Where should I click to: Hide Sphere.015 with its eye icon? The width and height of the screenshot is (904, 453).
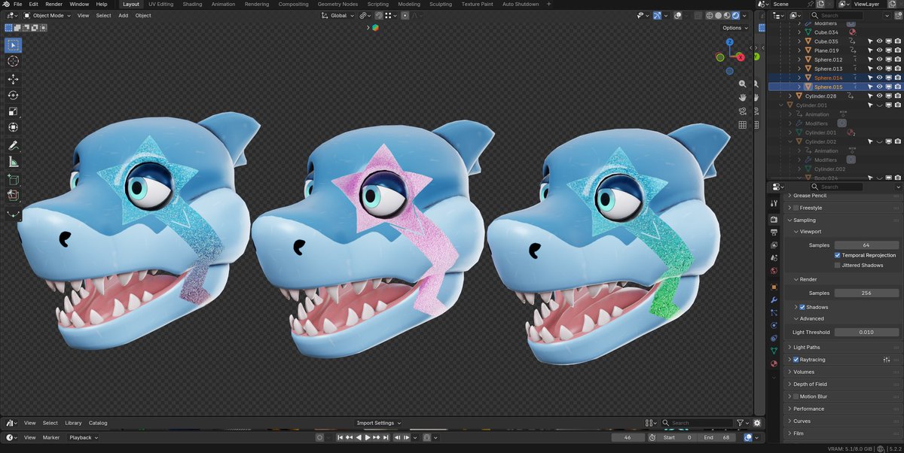coord(878,87)
